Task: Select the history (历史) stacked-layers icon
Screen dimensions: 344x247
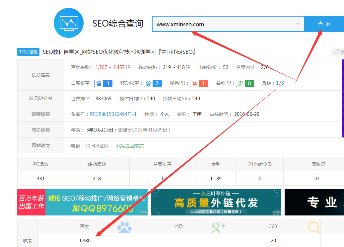Action: coord(335,51)
